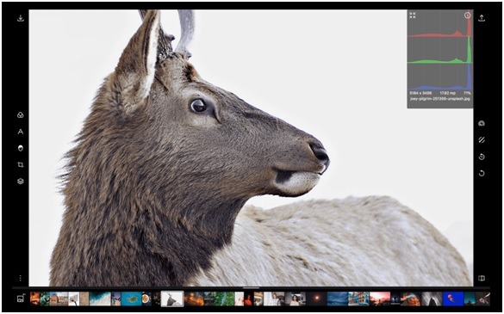Click the joey-pilgrim unsplash.jpg filename

439,99
